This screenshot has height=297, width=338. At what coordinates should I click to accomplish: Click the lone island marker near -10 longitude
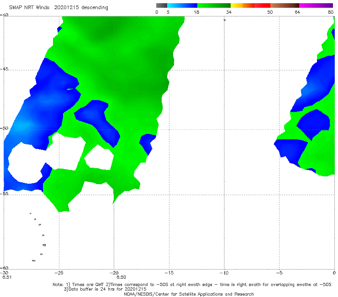point(224,20)
